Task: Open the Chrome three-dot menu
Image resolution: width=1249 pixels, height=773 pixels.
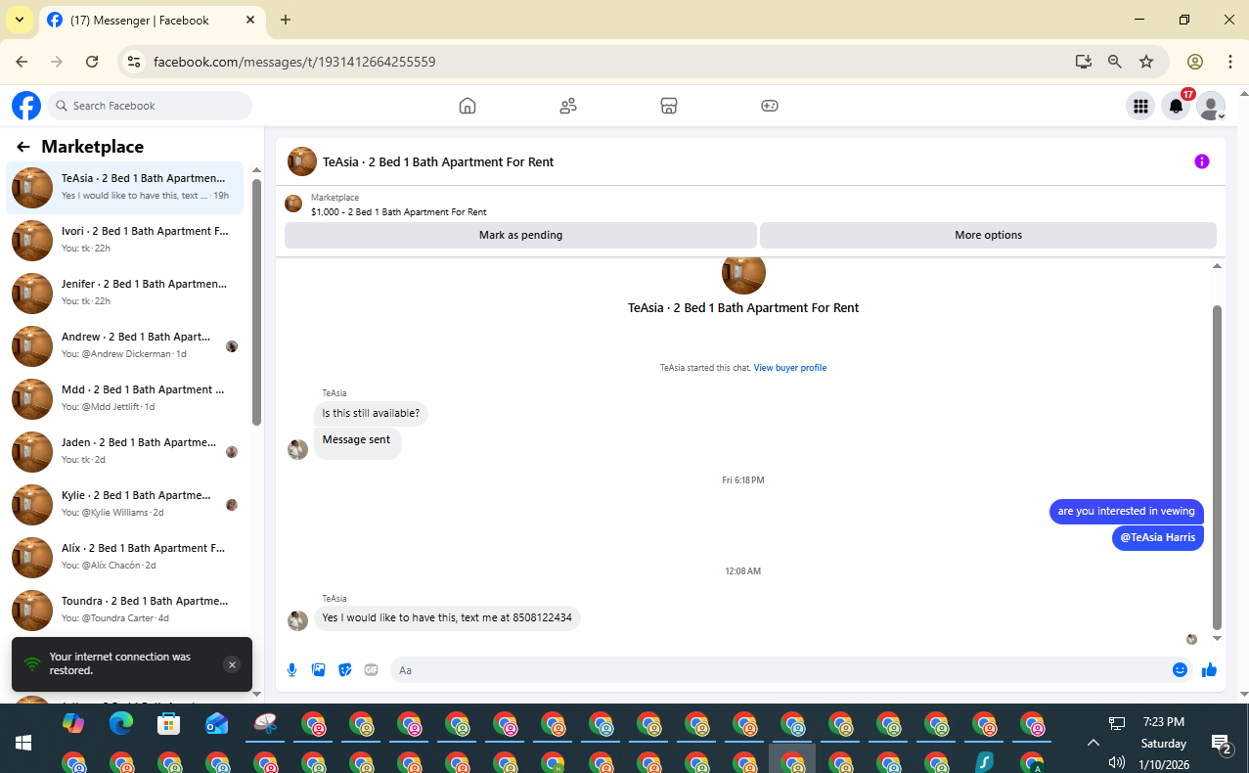Action: point(1230,62)
